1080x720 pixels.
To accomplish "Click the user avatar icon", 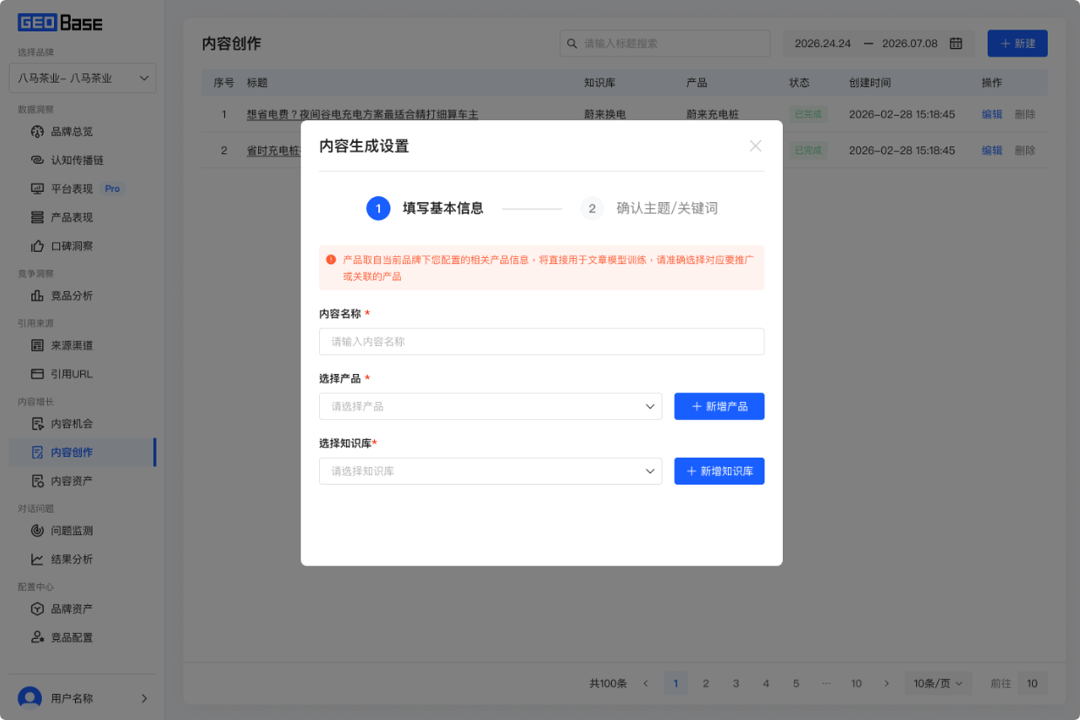I will (30, 698).
